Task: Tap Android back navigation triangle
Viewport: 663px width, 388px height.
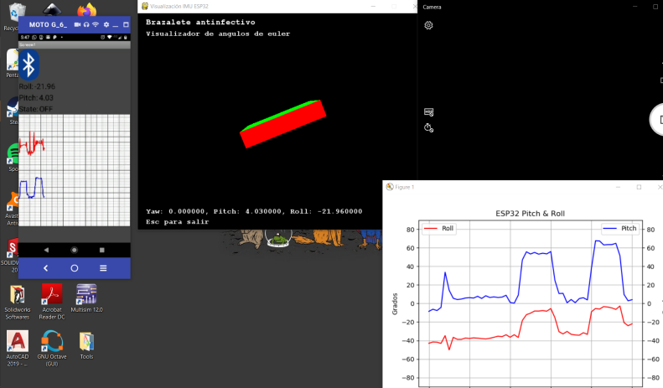Action: click(46, 250)
